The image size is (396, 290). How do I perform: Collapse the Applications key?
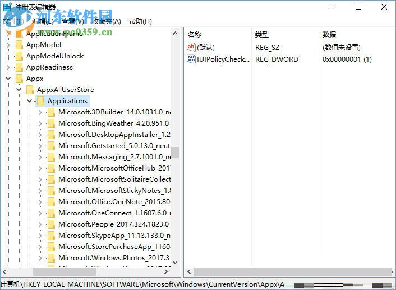[x=30, y=101]
